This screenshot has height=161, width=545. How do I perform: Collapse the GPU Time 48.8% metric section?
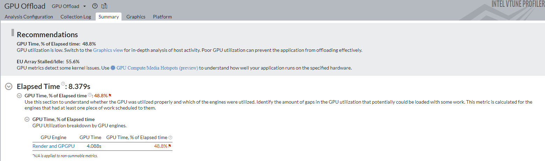tap(20, 96)
